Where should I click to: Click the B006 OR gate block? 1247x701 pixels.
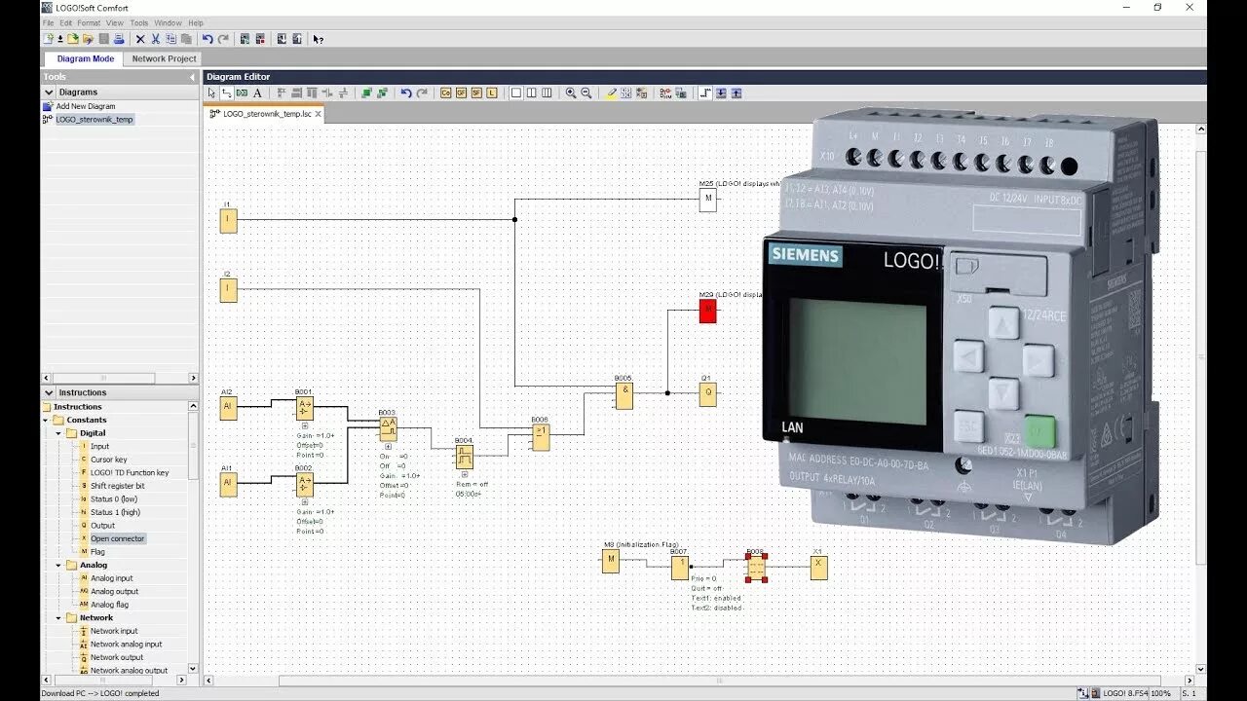540,437
